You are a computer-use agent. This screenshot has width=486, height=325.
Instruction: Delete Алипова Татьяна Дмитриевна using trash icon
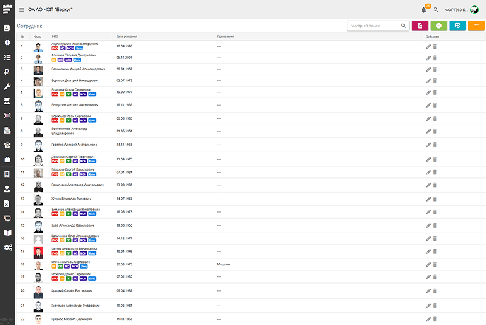tap(435, 58)
